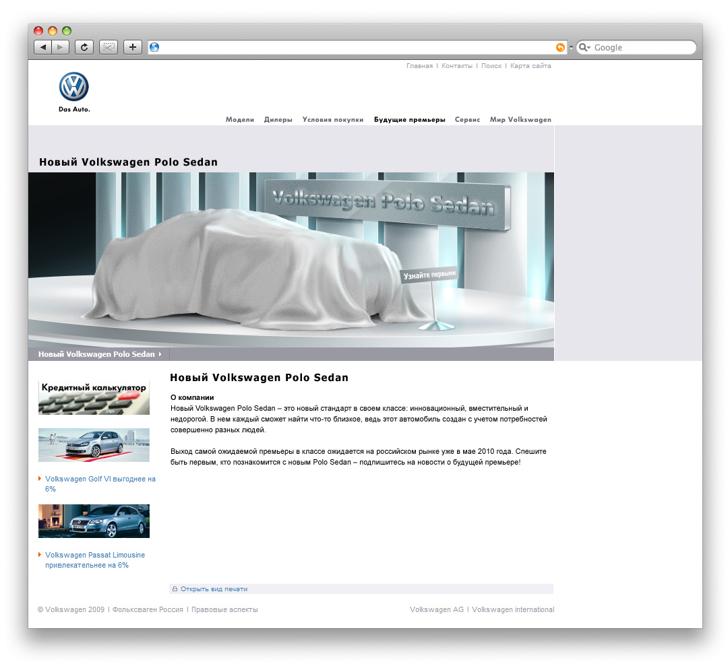Image resolution: width=728 pixels, height=672 pixels.
Task: Open the disclosure arrow beside the feed icon
Action: point(570,47)
